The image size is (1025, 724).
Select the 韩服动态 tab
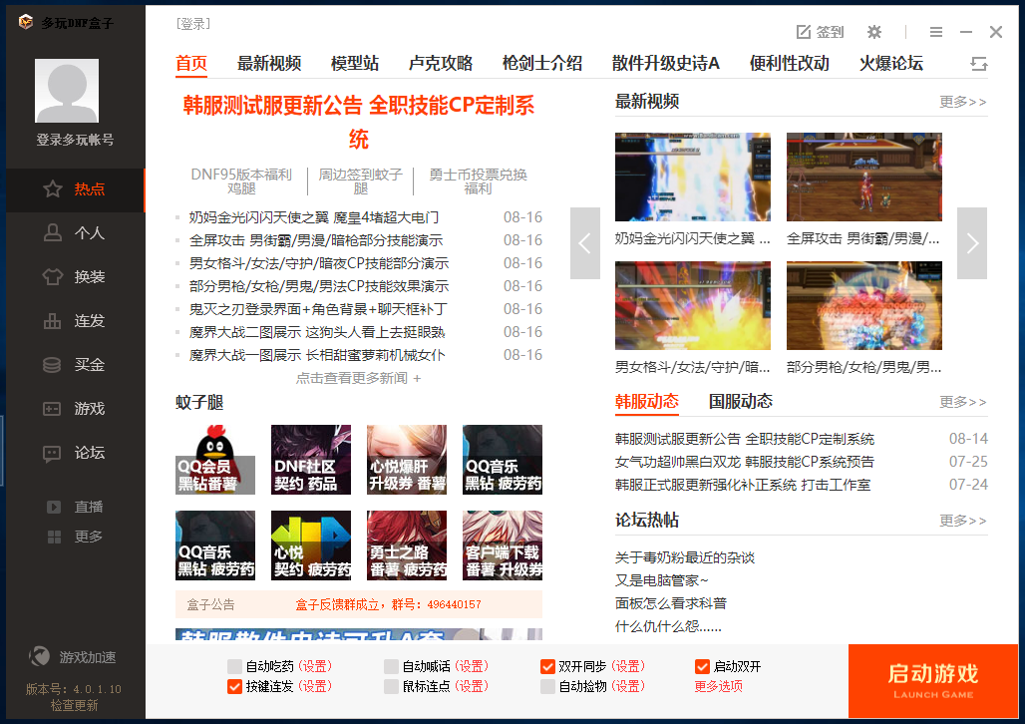pos(647,401)
